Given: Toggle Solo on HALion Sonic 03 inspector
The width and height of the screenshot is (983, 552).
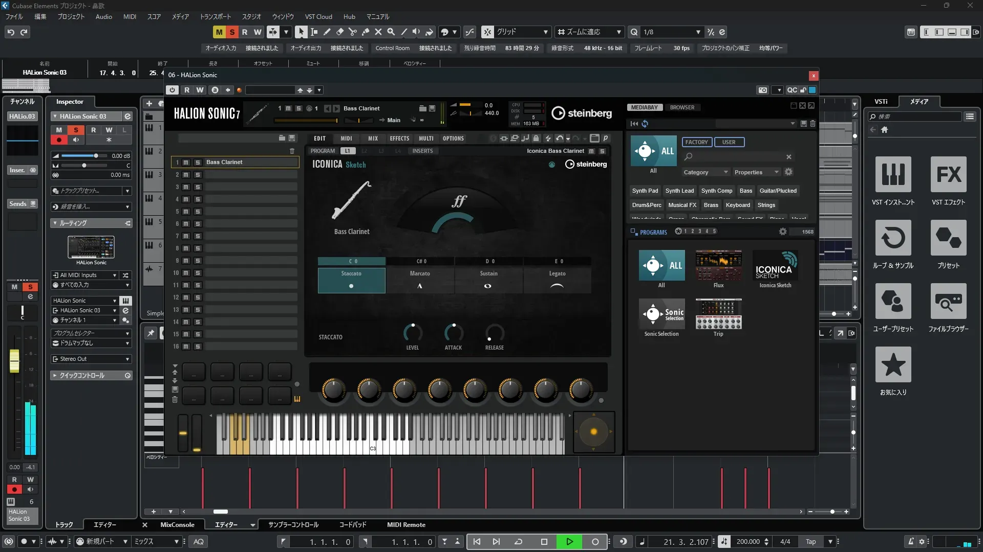Looking at the screenshot, I should pos(76,130).
